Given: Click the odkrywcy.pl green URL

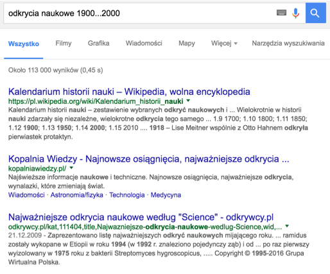Looking at the screenshot, I should pyautogui.click(x=145, y=227).
